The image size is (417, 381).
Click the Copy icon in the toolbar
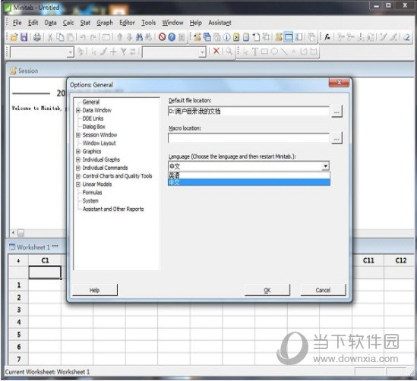[x=61, y=37]
